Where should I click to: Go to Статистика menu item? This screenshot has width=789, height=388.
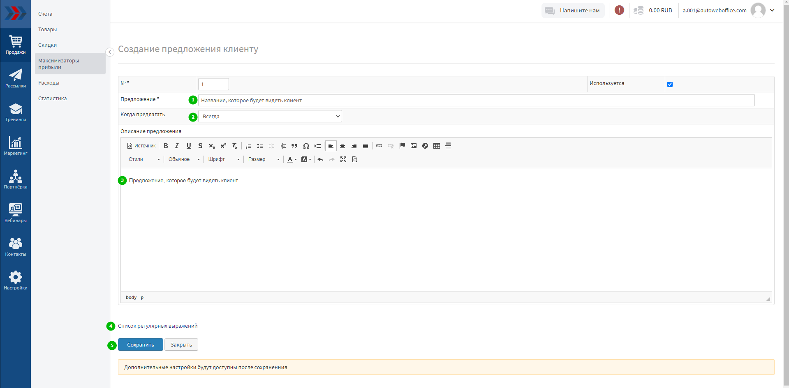point(52,99)
